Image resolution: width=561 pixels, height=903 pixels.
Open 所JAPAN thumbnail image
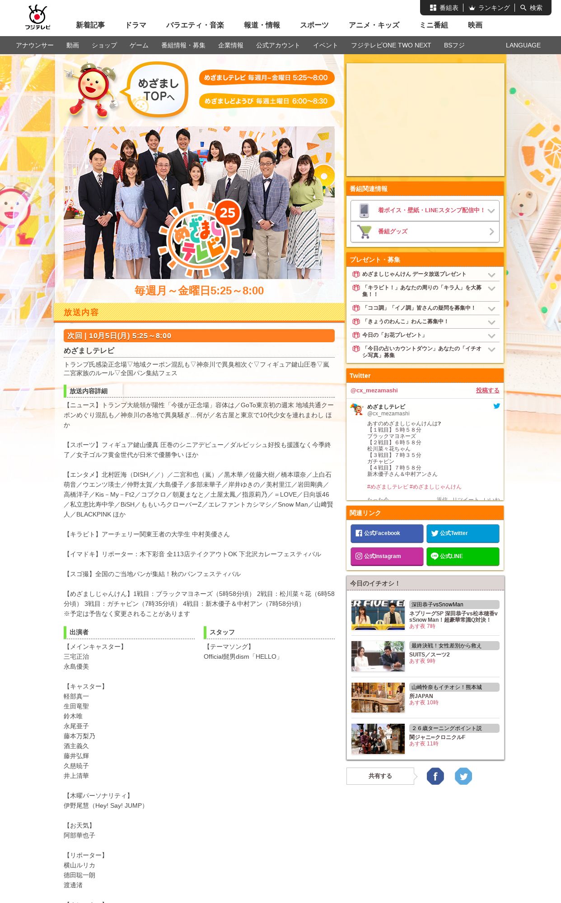click(x=378, y=698)
